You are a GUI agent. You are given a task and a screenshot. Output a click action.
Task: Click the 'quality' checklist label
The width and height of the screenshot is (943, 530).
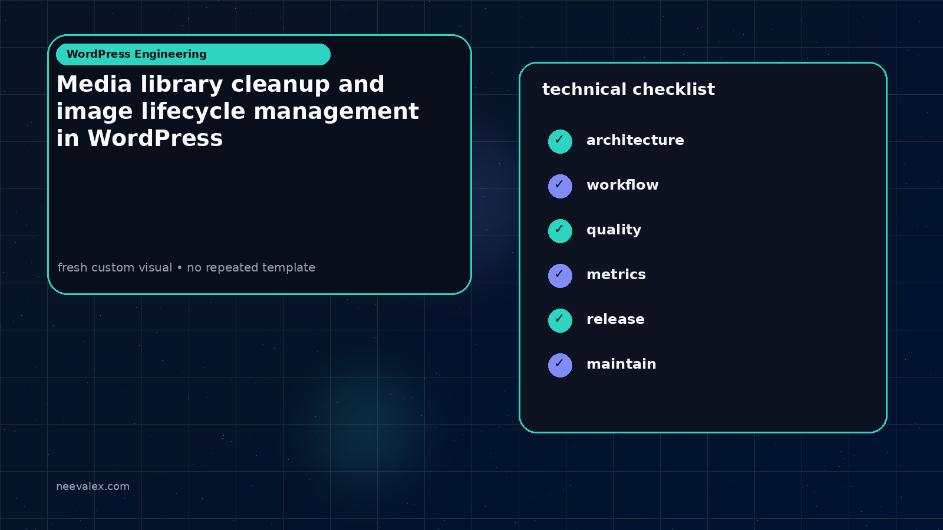614,230
